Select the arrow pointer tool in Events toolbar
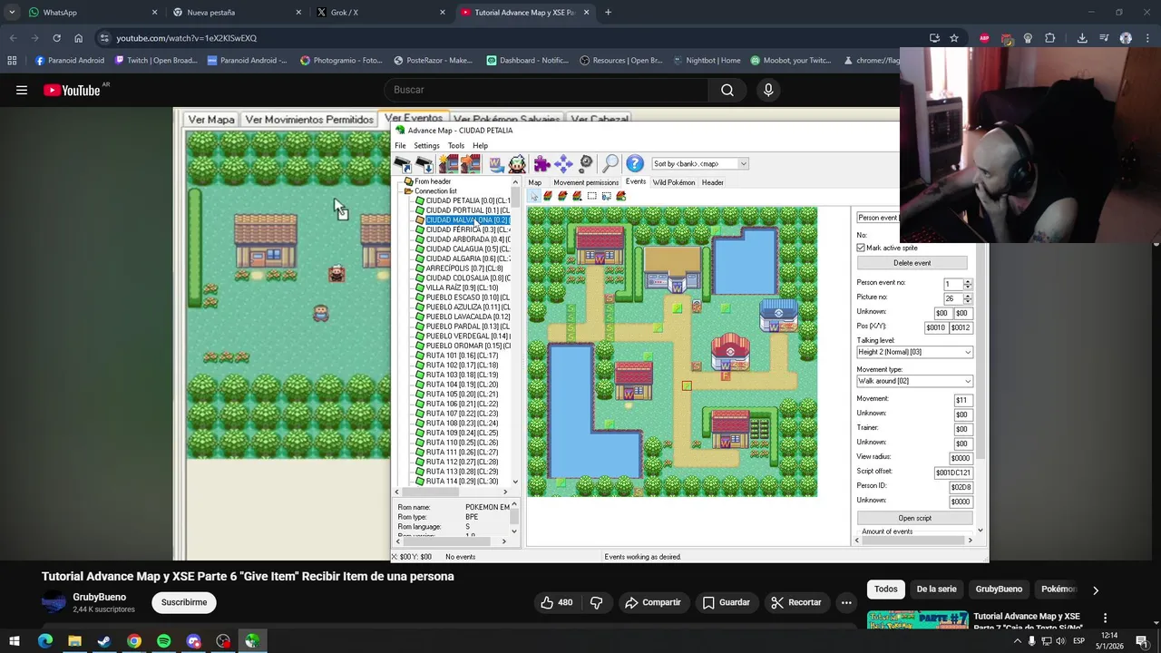The height and width of the screenshot is (653, 1161). (534, 196)
